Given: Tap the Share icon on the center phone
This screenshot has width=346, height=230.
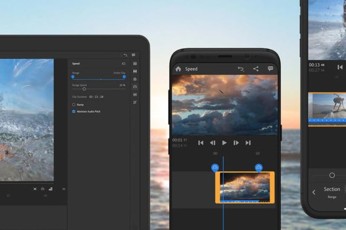Looking at the screenshot, I should 256,69.
